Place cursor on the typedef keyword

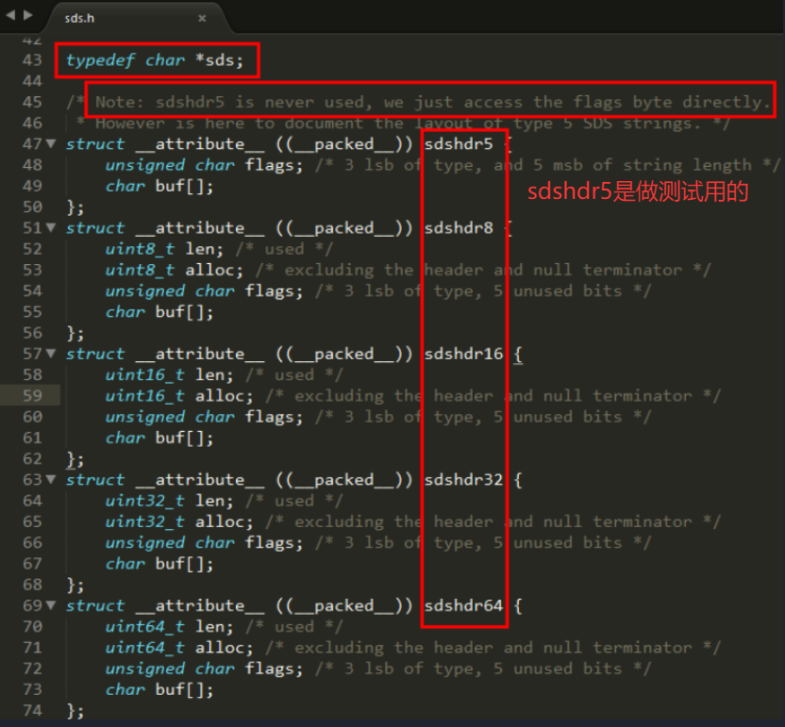[x=100, y=59]
